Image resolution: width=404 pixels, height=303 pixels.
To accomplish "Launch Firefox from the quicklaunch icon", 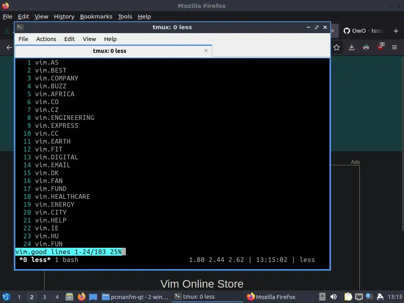I will (81, 297).
